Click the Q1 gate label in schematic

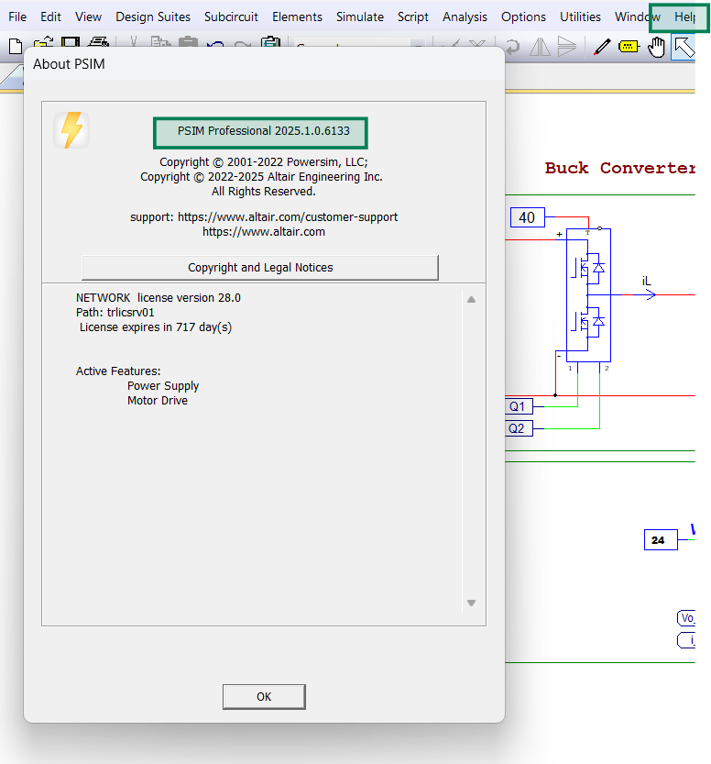[x=519, y=406]
